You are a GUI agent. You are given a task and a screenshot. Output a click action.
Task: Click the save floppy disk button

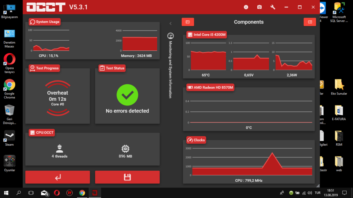tap(127, 177)
